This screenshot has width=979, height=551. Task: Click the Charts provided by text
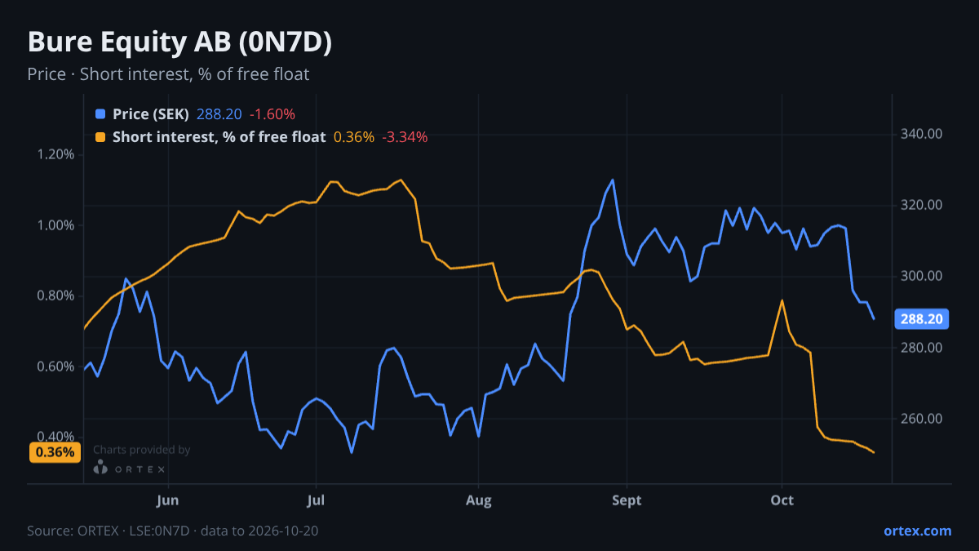pyautogui.click(x=142, y=450)
